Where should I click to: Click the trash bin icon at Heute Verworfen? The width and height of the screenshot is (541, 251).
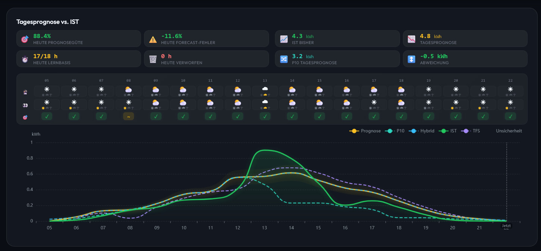pyautogui.click(x=153, y=59)
